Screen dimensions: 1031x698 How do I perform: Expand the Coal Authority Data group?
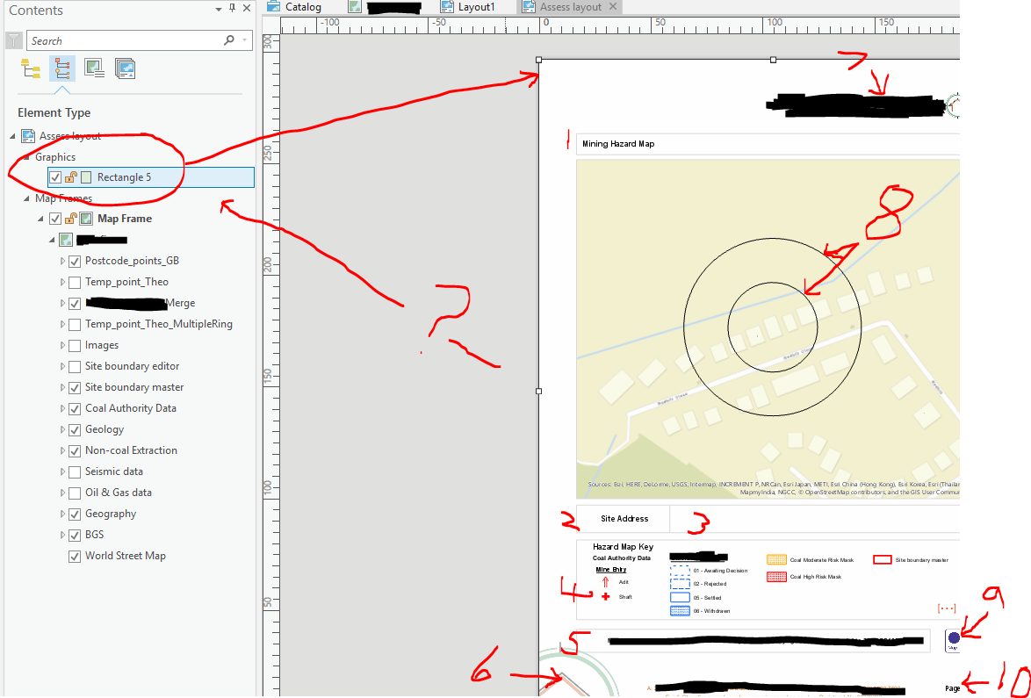coord(63,408)
